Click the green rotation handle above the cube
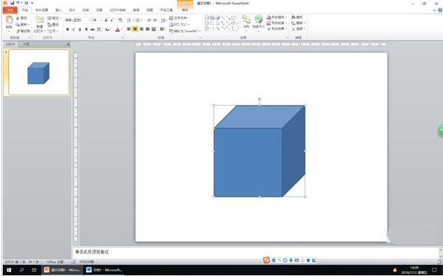Screen dimensions: 443x276 pos(260,99)
